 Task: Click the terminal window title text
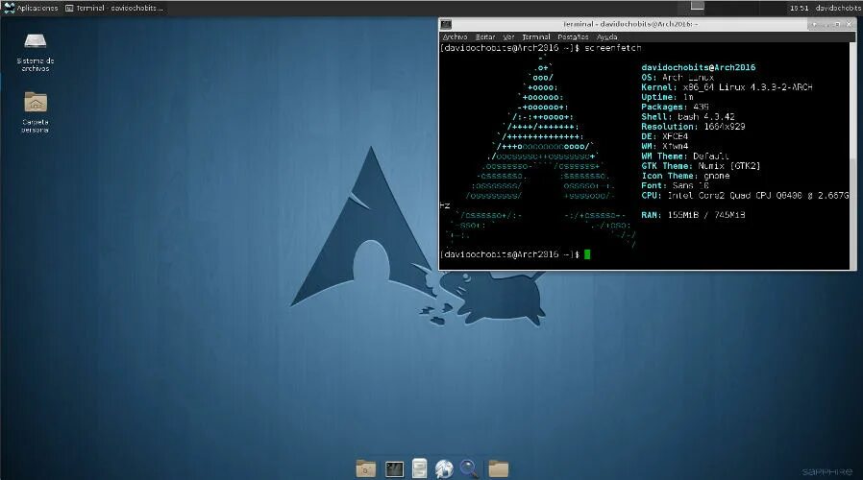(630, 24)
